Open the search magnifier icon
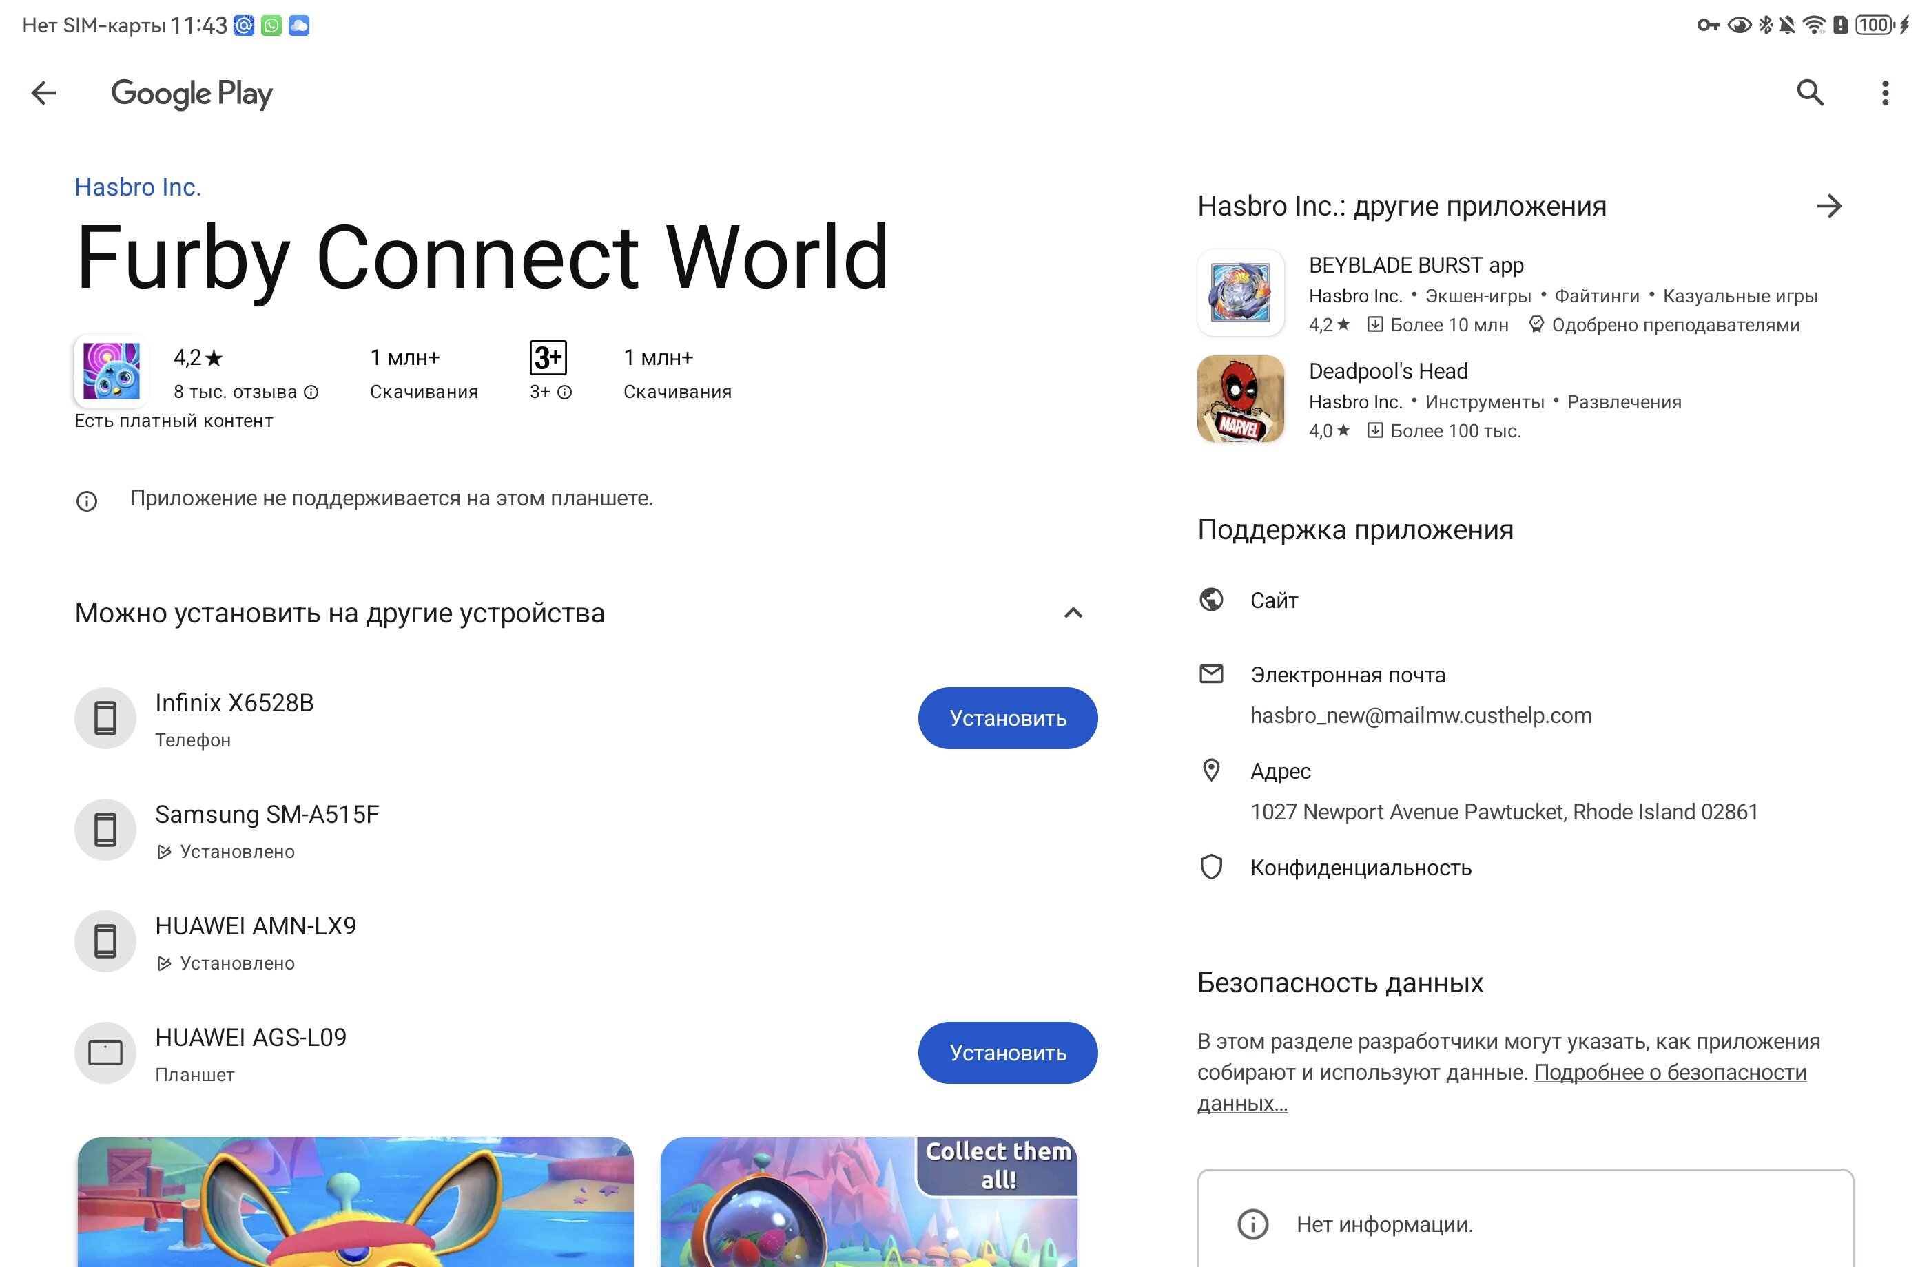The image size is (1929, 1267). coord(1810,93)
